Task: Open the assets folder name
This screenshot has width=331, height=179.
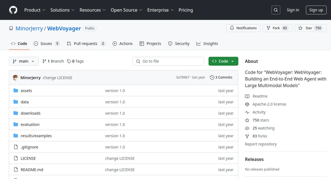Action: (26, 91)
